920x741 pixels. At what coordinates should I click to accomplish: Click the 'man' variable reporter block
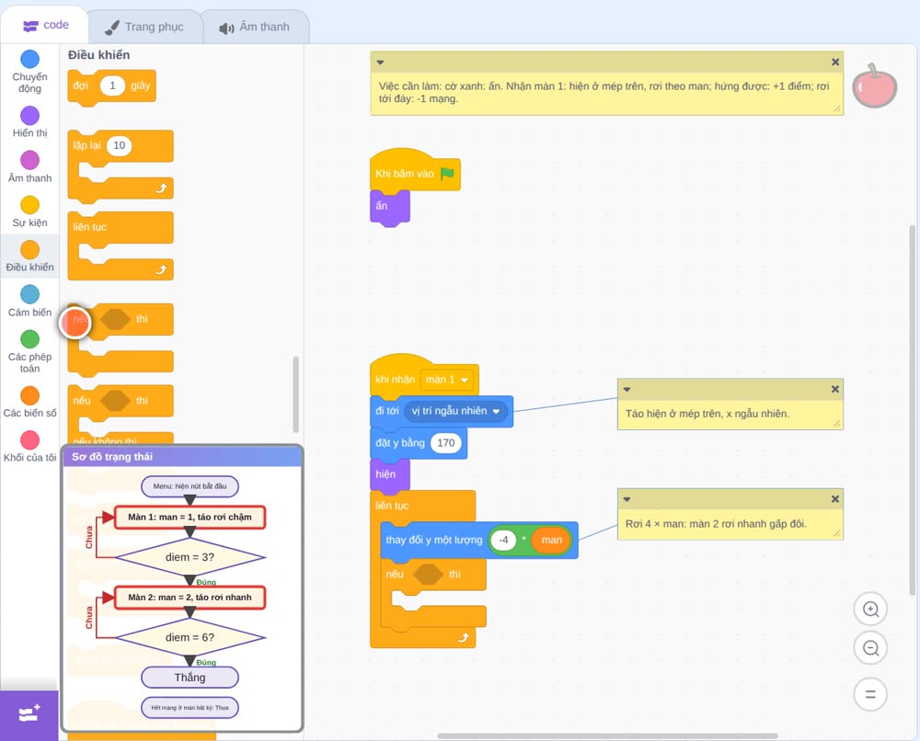[551, 540]
